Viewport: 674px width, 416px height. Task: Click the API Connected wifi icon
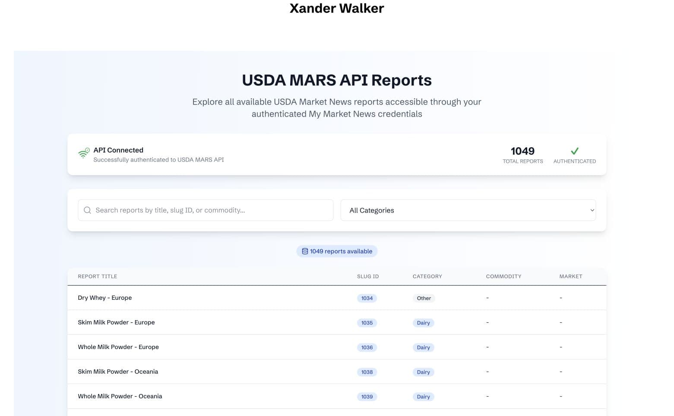84,153
